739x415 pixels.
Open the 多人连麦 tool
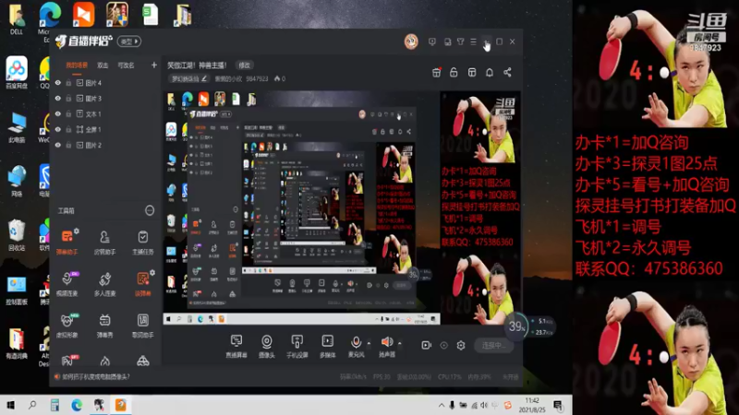104,283
